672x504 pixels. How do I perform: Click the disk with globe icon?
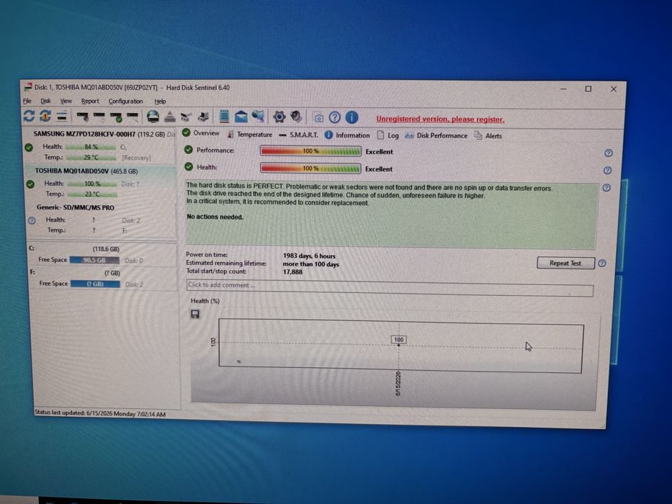[153, 117]
